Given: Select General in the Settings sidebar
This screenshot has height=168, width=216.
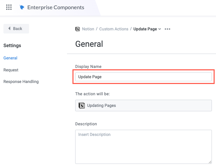Looking at the screenshot, I should 10,58.
